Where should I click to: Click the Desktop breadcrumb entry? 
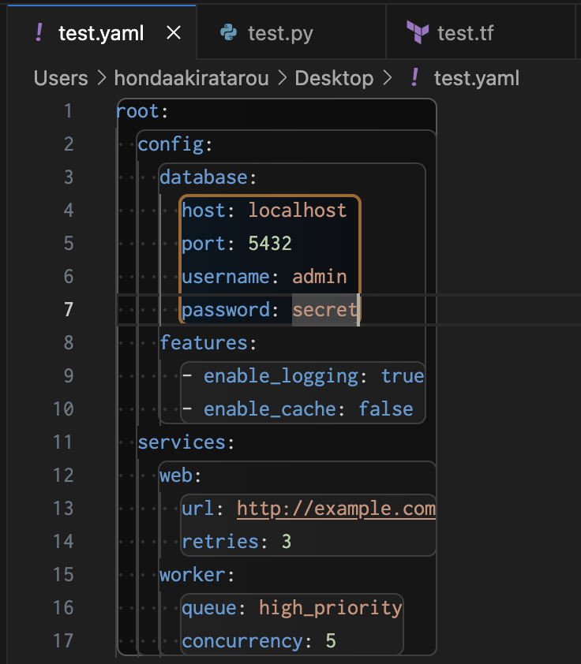[334, 78]
